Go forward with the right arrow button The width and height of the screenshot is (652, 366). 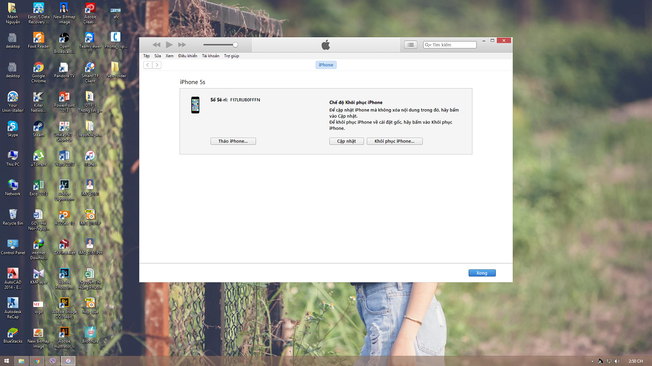(157, 65)
